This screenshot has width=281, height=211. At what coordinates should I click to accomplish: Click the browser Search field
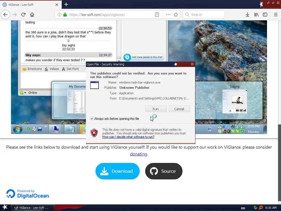[204, 15]
